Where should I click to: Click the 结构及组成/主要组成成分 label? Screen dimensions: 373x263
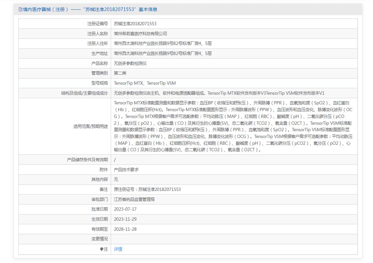pos(84,93)
